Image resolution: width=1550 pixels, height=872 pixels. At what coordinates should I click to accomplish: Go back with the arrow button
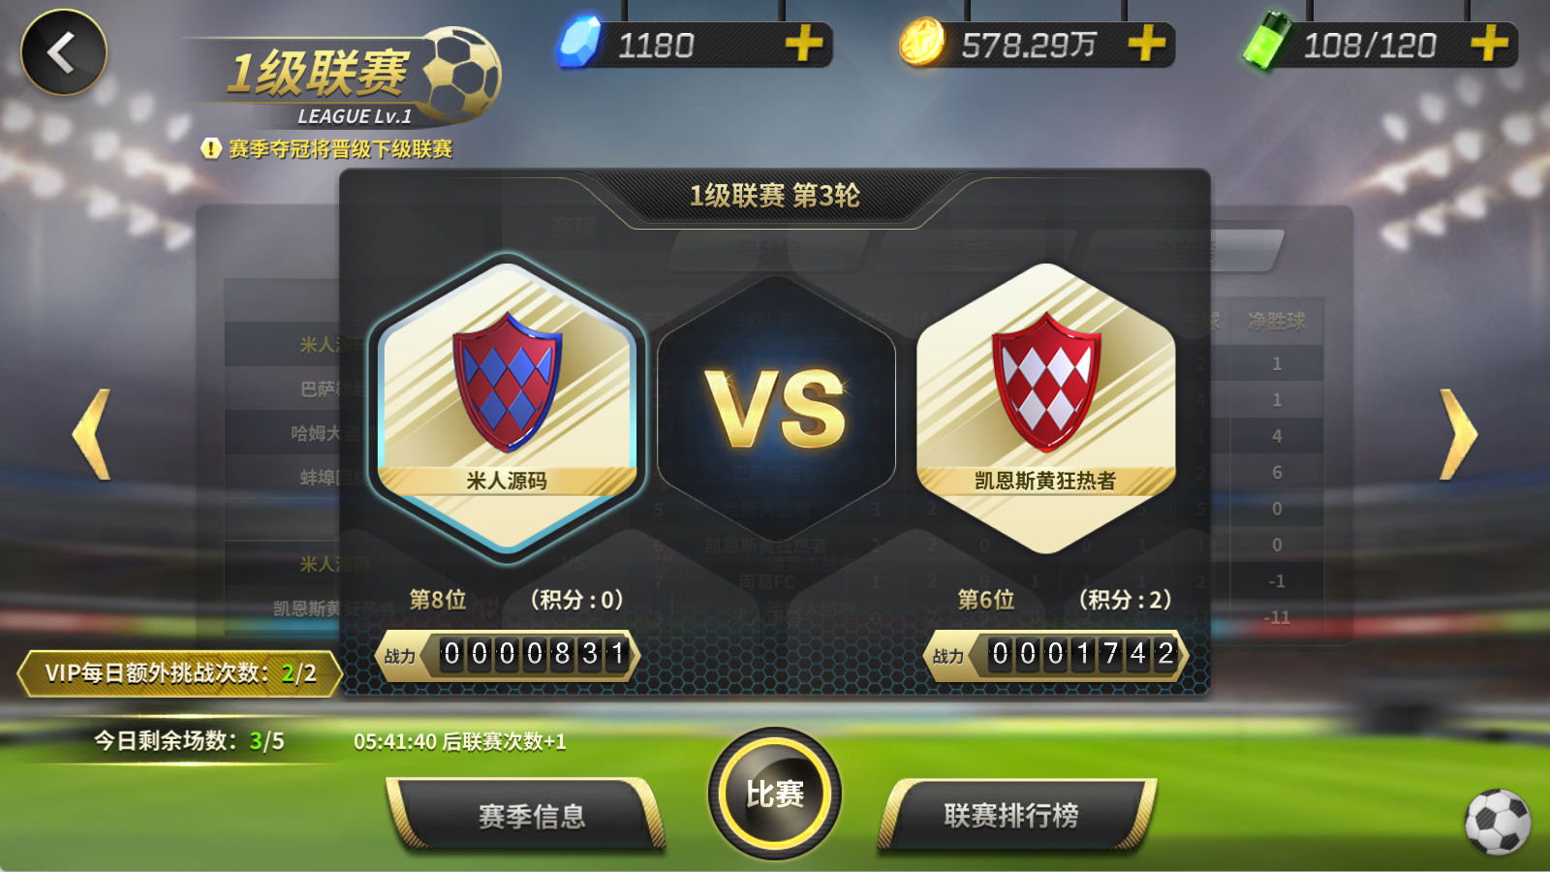point(64,52)
